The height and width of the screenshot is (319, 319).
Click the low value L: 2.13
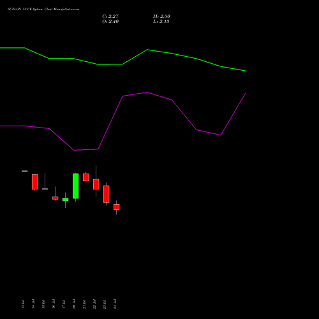point(161,21)
